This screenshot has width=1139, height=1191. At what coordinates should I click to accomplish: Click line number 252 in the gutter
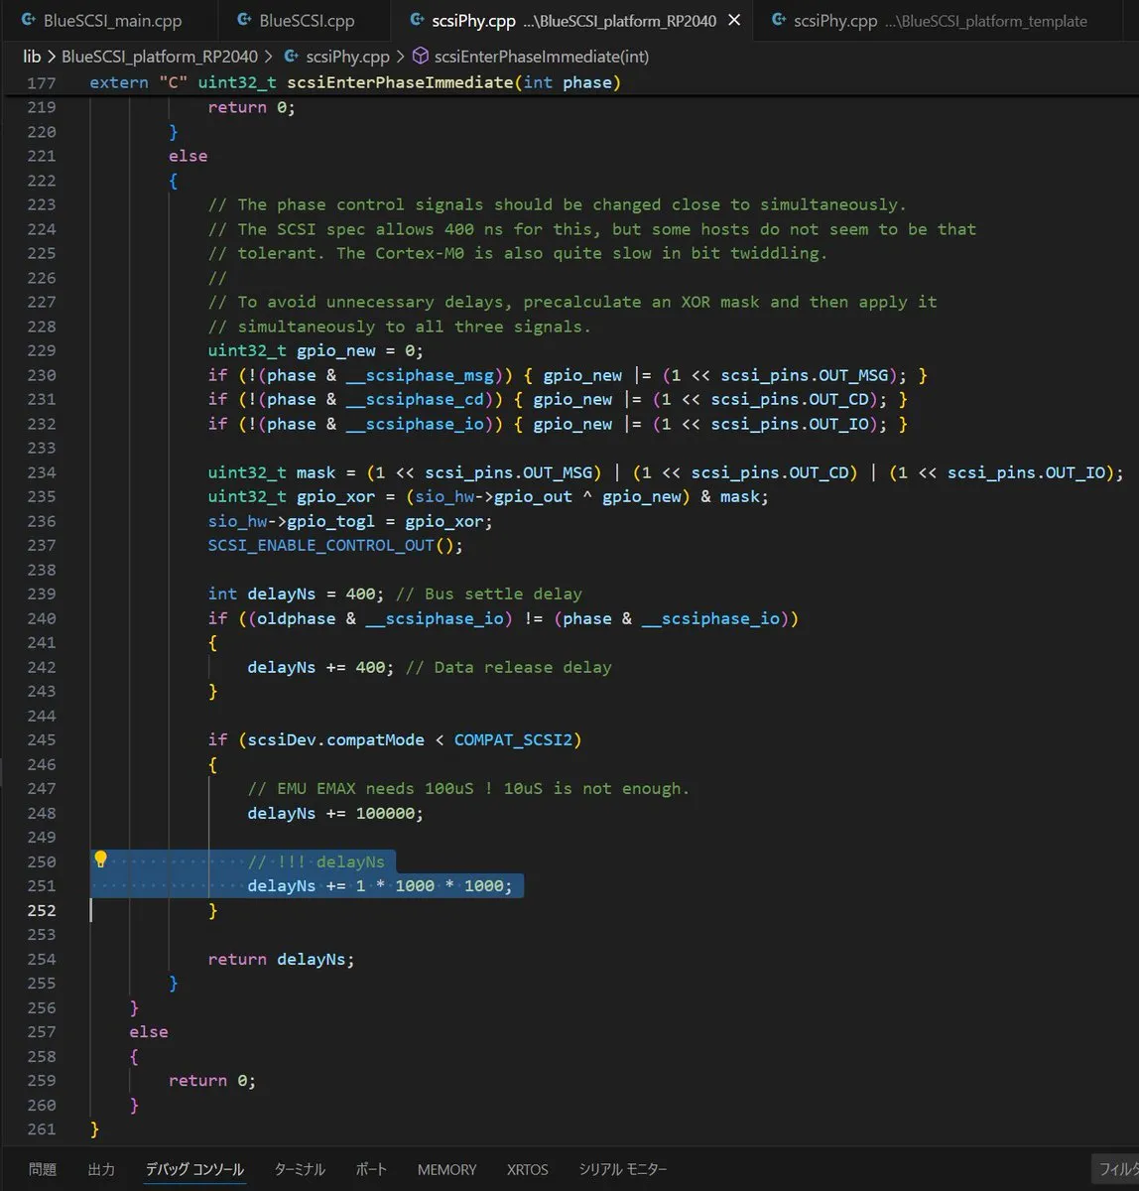(42, 910)
